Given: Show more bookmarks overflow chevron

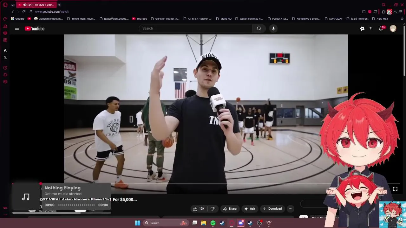Looking at the screenshot, I should [x=402, y=19].
